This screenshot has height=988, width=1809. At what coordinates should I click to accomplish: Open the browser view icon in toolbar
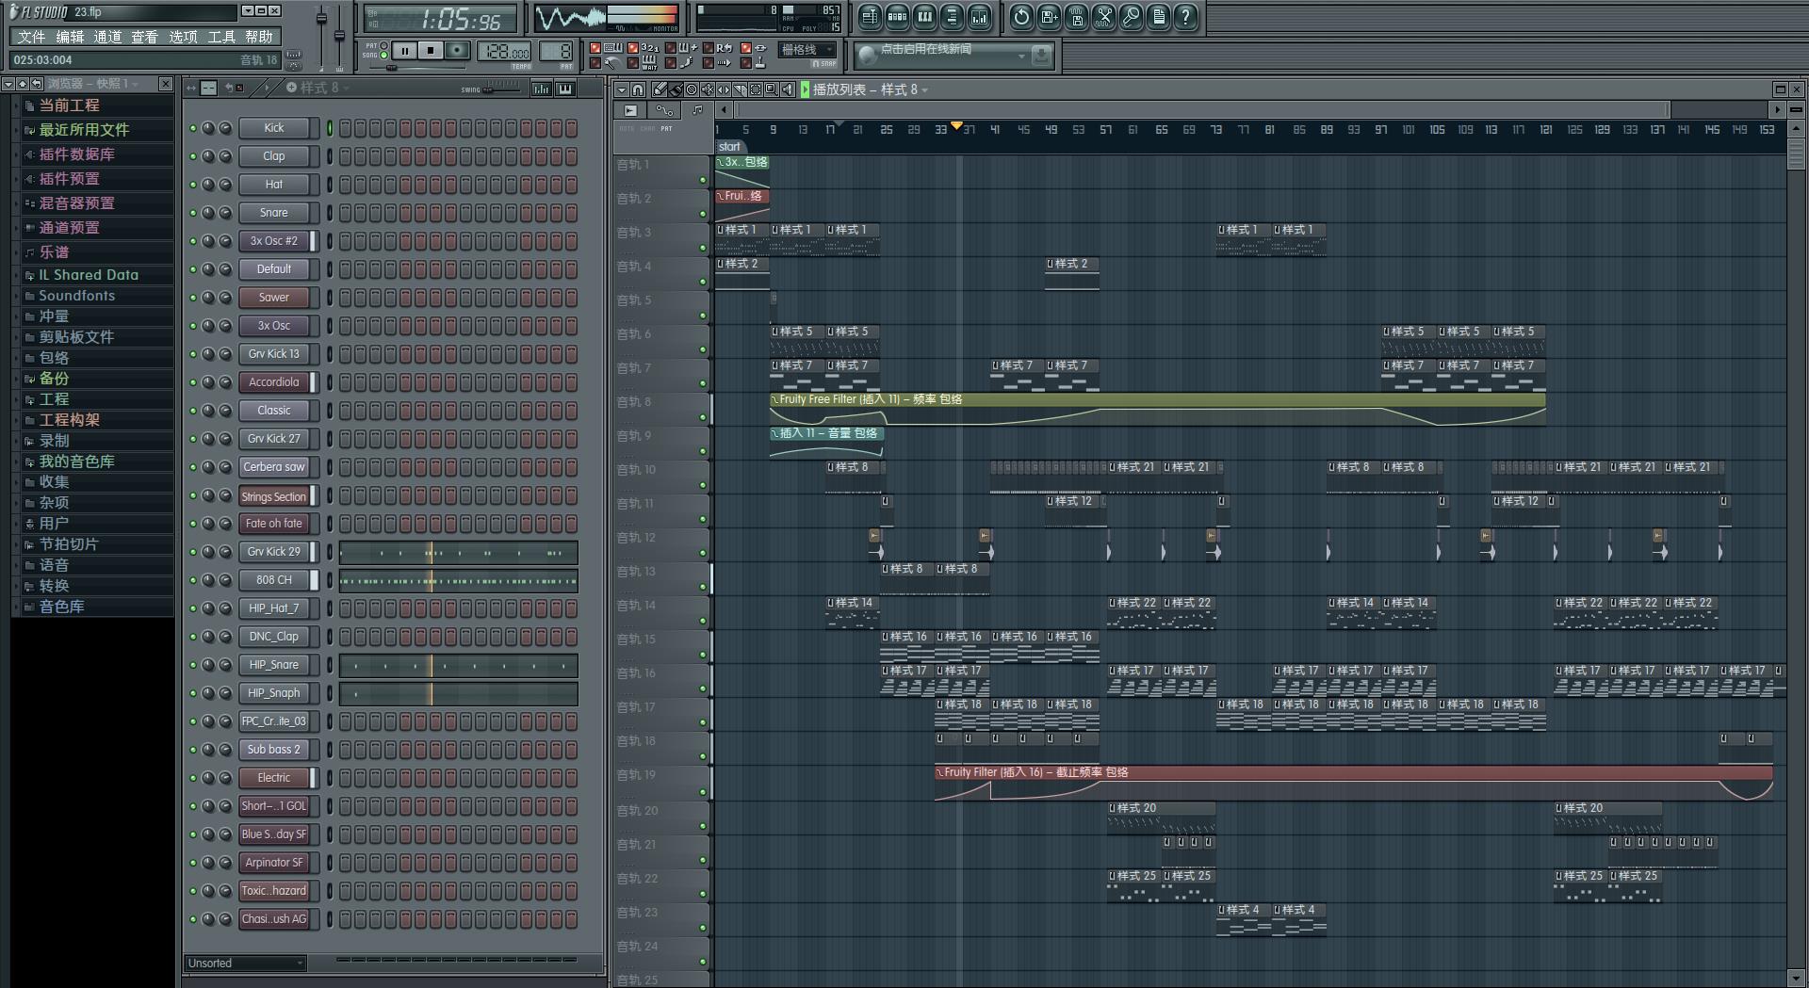[952, 16]
